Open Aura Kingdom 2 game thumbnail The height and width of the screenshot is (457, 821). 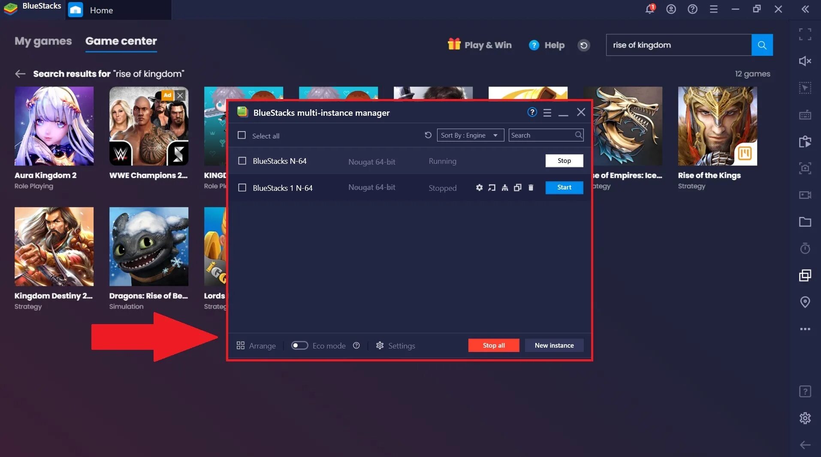(x=54, y=126)
